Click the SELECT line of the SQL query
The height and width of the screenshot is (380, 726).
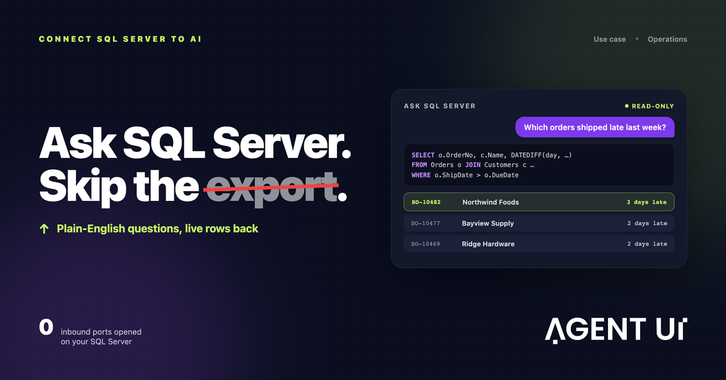pyautogui.click(x=491, y=155)
